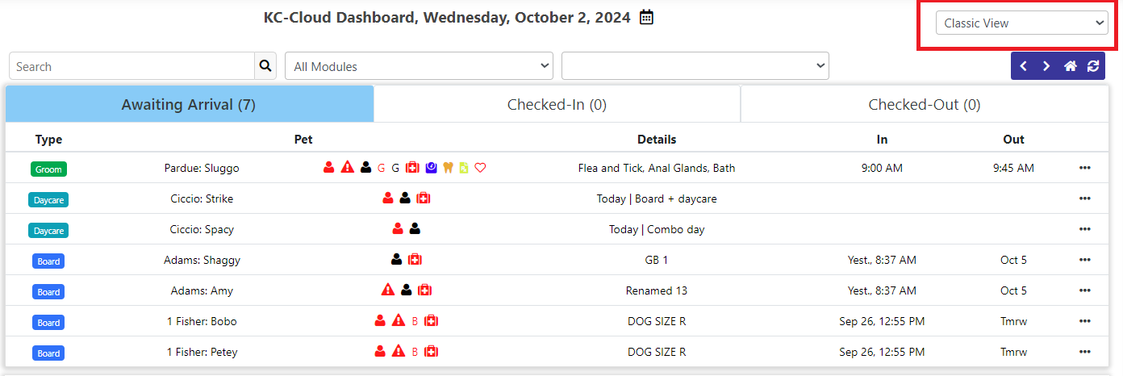
Task: Click Sluggo's heart icon
Action: tap(480, 168)
